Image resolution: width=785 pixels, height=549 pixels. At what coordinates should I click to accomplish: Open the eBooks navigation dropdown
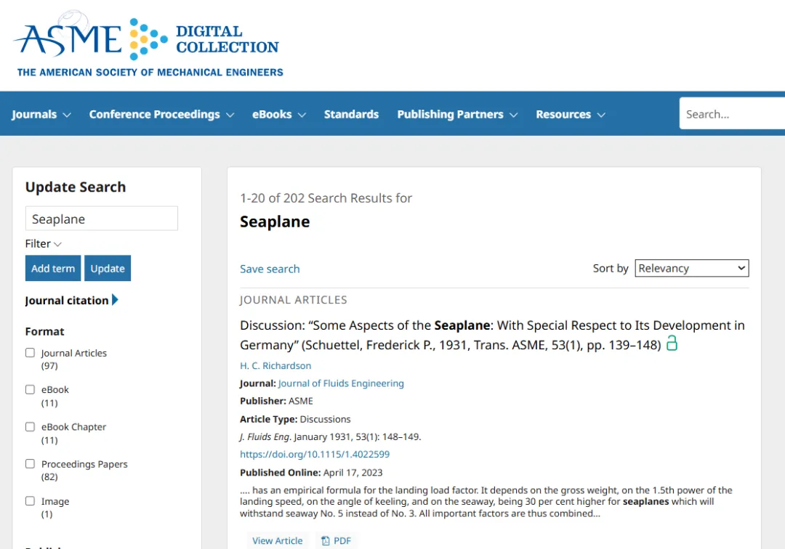tap(279, 115)
